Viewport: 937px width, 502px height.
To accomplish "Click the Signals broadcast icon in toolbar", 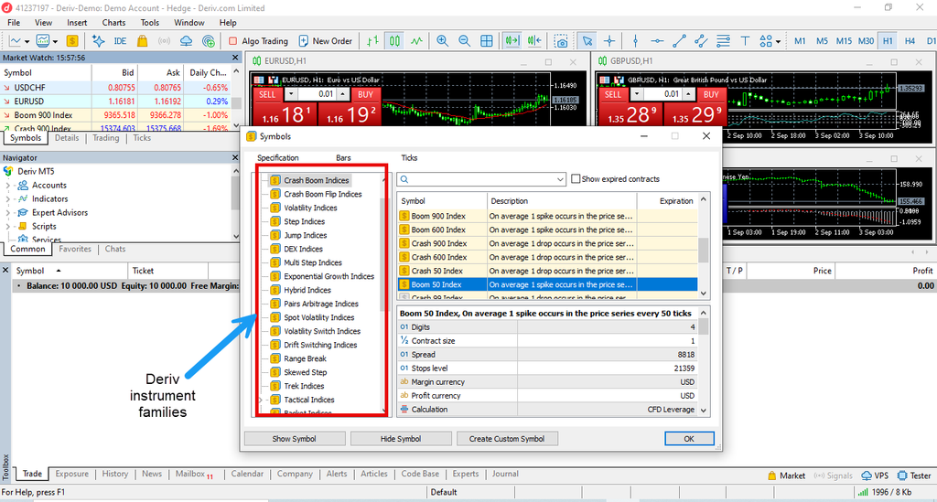I will 164,41.
